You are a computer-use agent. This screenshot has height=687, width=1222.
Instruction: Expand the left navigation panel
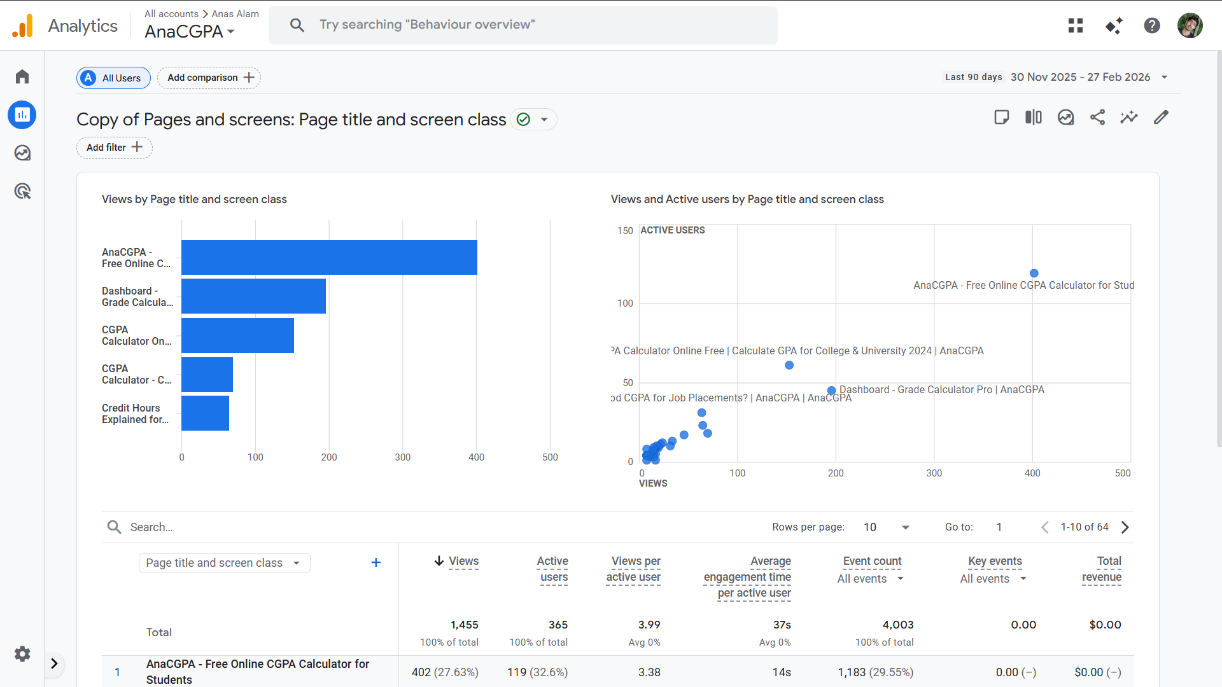click(54, 664)
